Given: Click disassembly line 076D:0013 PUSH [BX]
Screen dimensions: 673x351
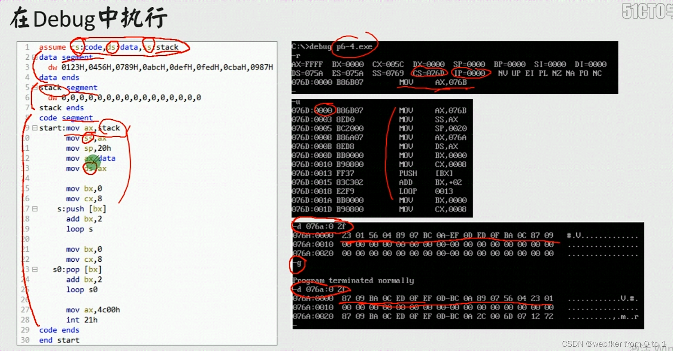Looking at the screenshot, I should tap(372, 173).
